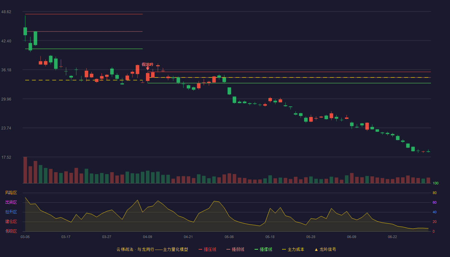
Task: Click the 建仓区 zone label
Action: pyautogui.click(x=11, y=222)
